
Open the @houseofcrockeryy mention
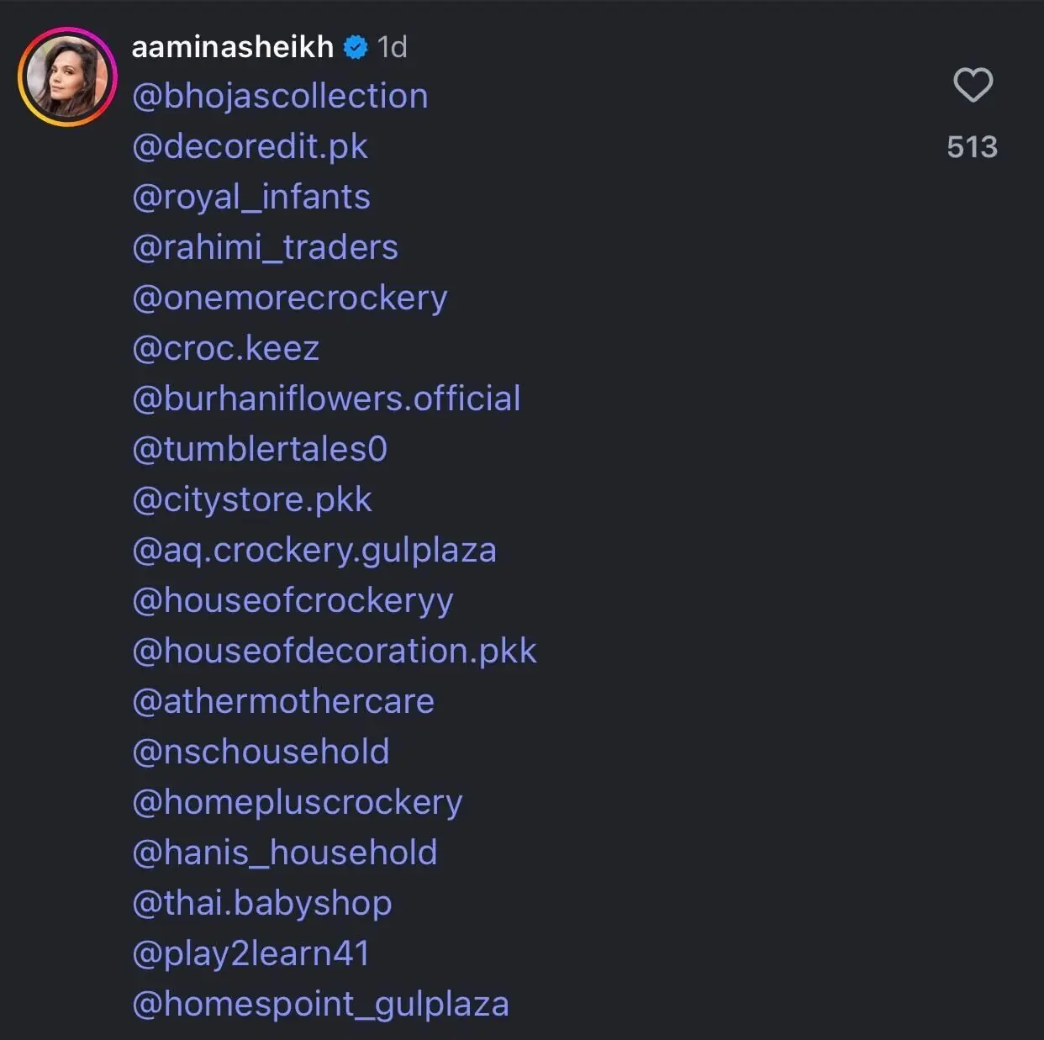click(x=293, y=601)
